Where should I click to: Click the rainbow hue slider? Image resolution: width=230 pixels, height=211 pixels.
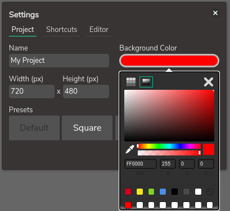[x=169, y=146]
